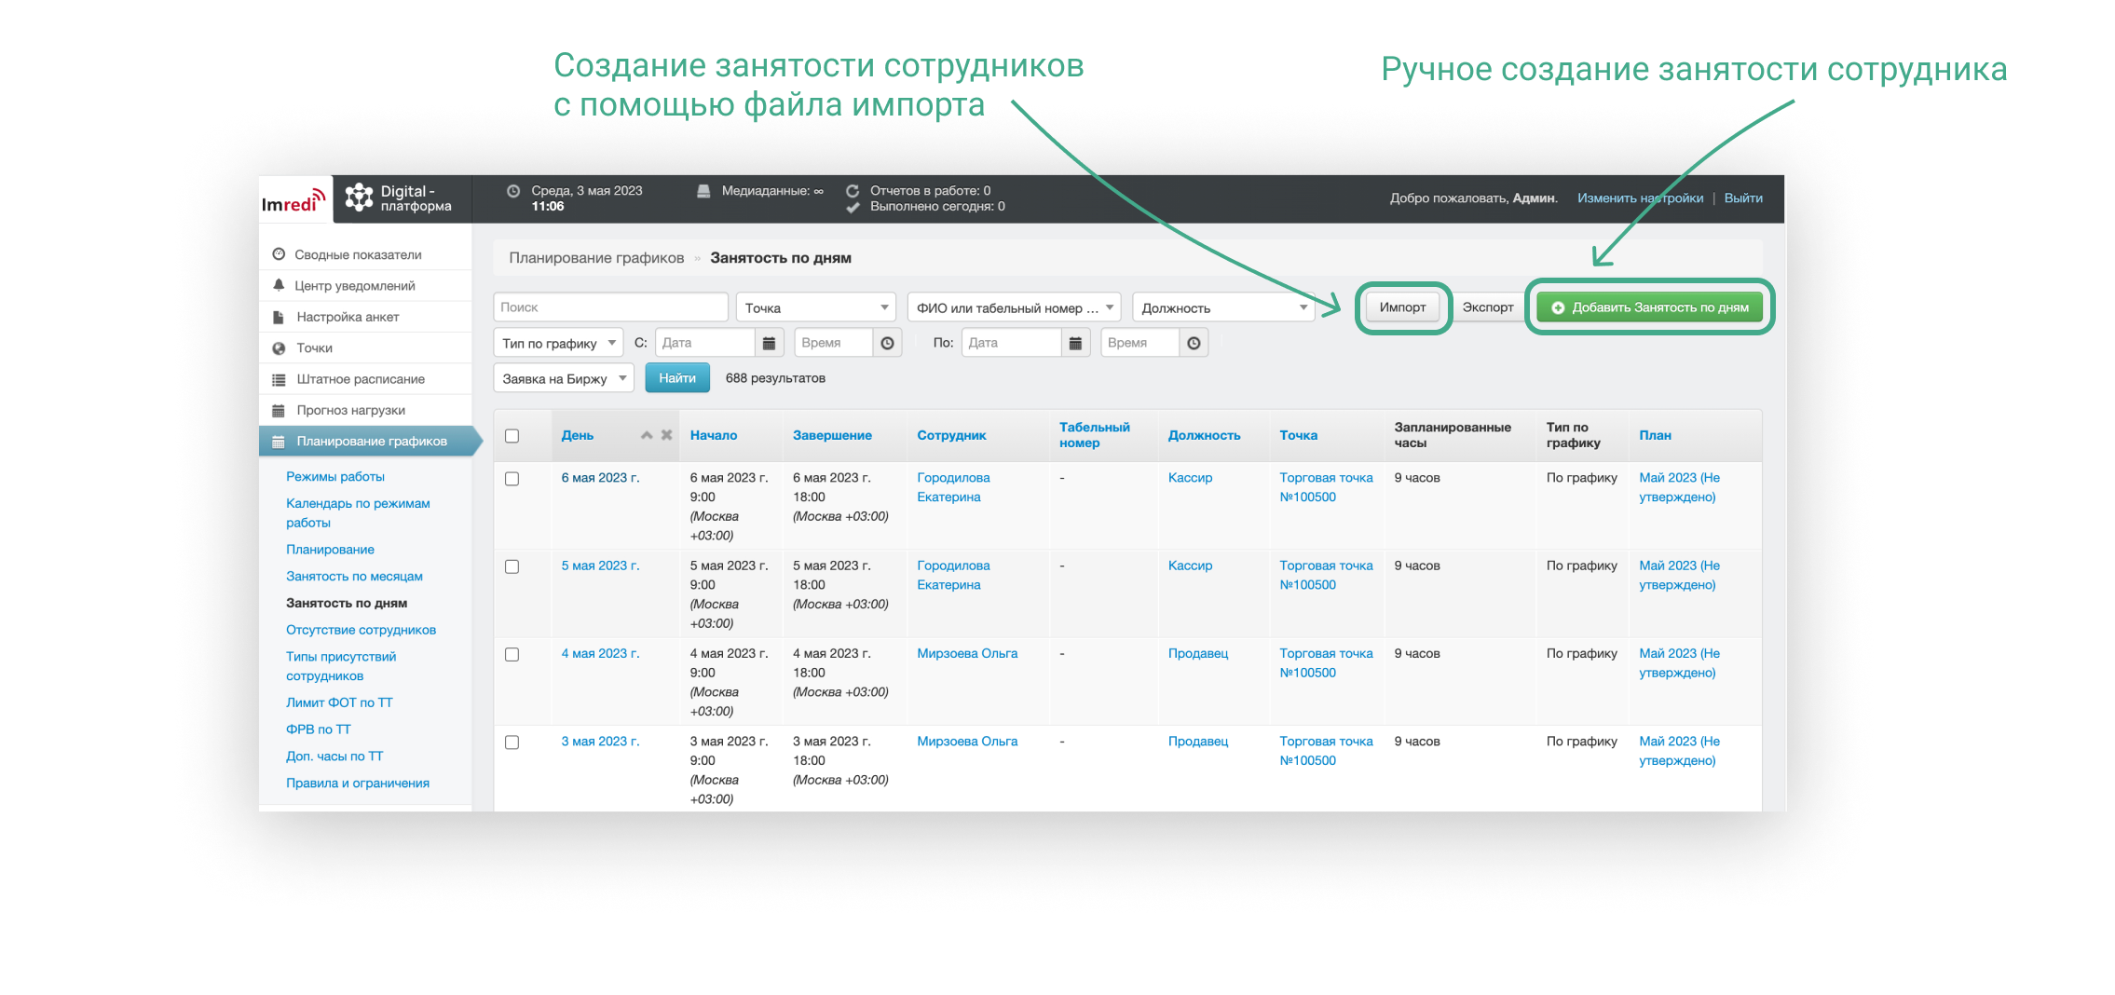Viewport: 2115px width, 995px height.
Task: Check the row for 5 мая 2023 г.
Action: (x=512, y=566)
